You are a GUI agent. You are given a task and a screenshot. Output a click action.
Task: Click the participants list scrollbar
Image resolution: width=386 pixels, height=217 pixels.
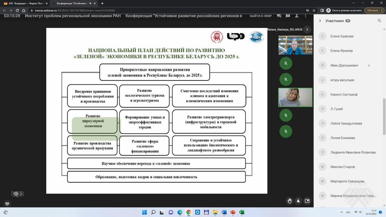pyautogui.click(x=384, y=117)
